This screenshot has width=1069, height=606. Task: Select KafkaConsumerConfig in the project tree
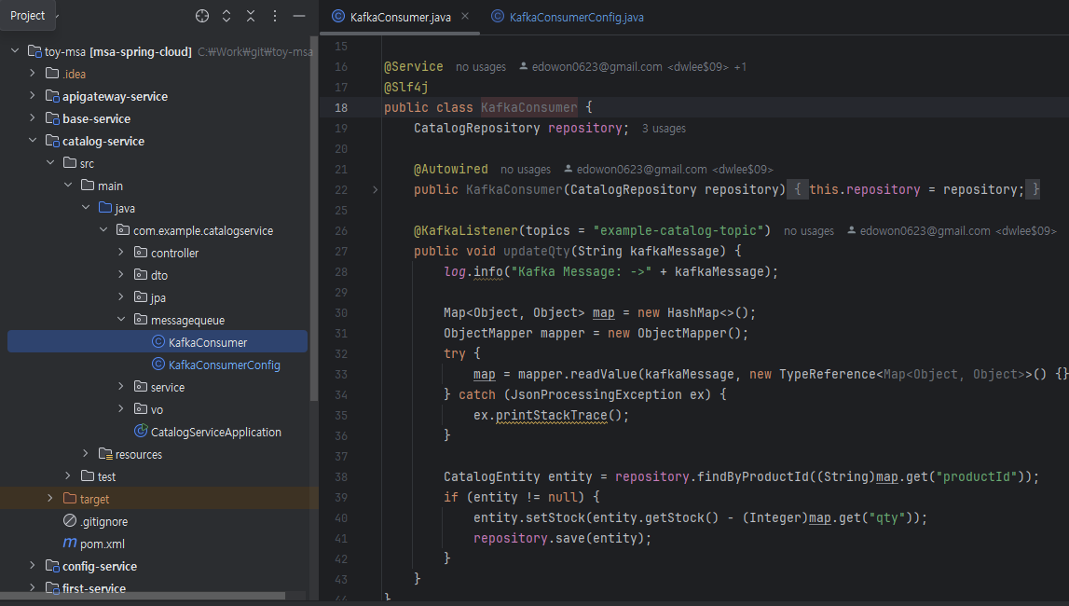tap(224, 365)
